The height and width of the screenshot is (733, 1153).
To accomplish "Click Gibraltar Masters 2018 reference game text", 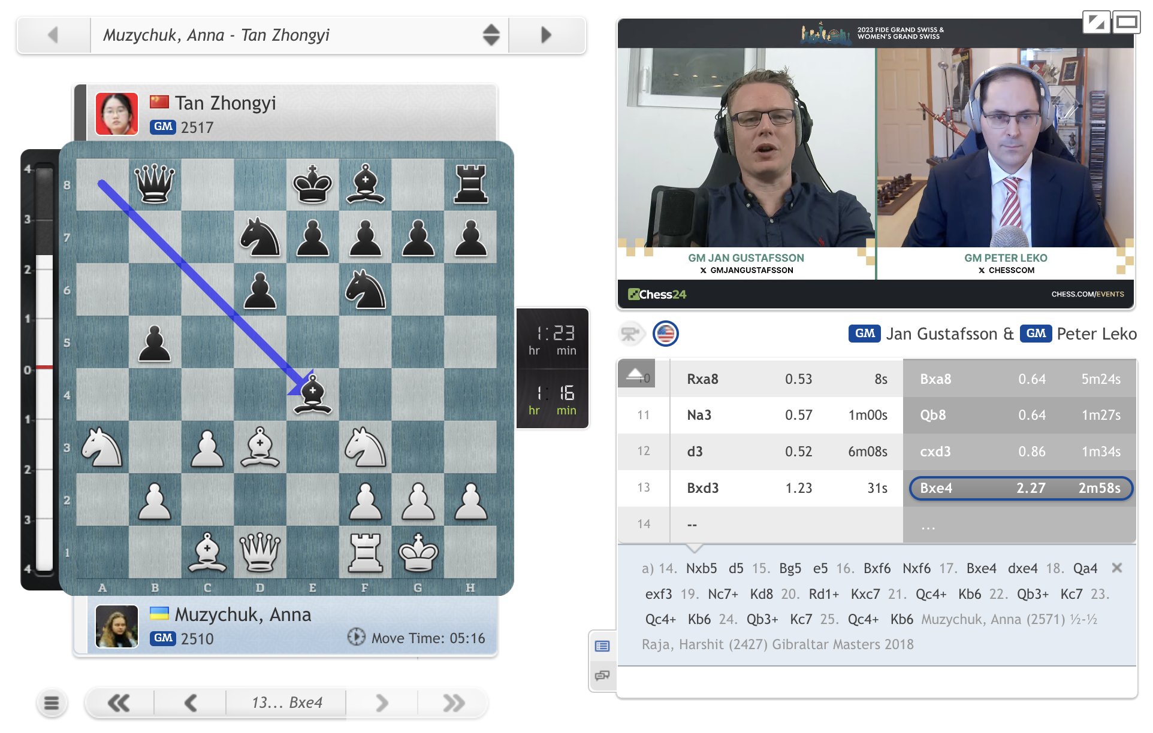I will [843, 644].
